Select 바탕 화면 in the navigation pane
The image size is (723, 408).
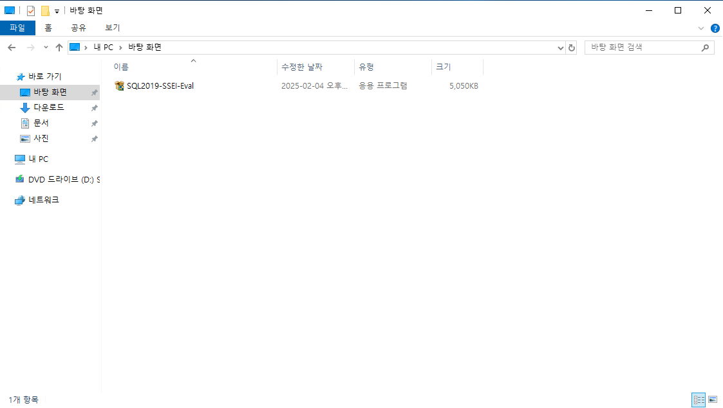[50, 92]
